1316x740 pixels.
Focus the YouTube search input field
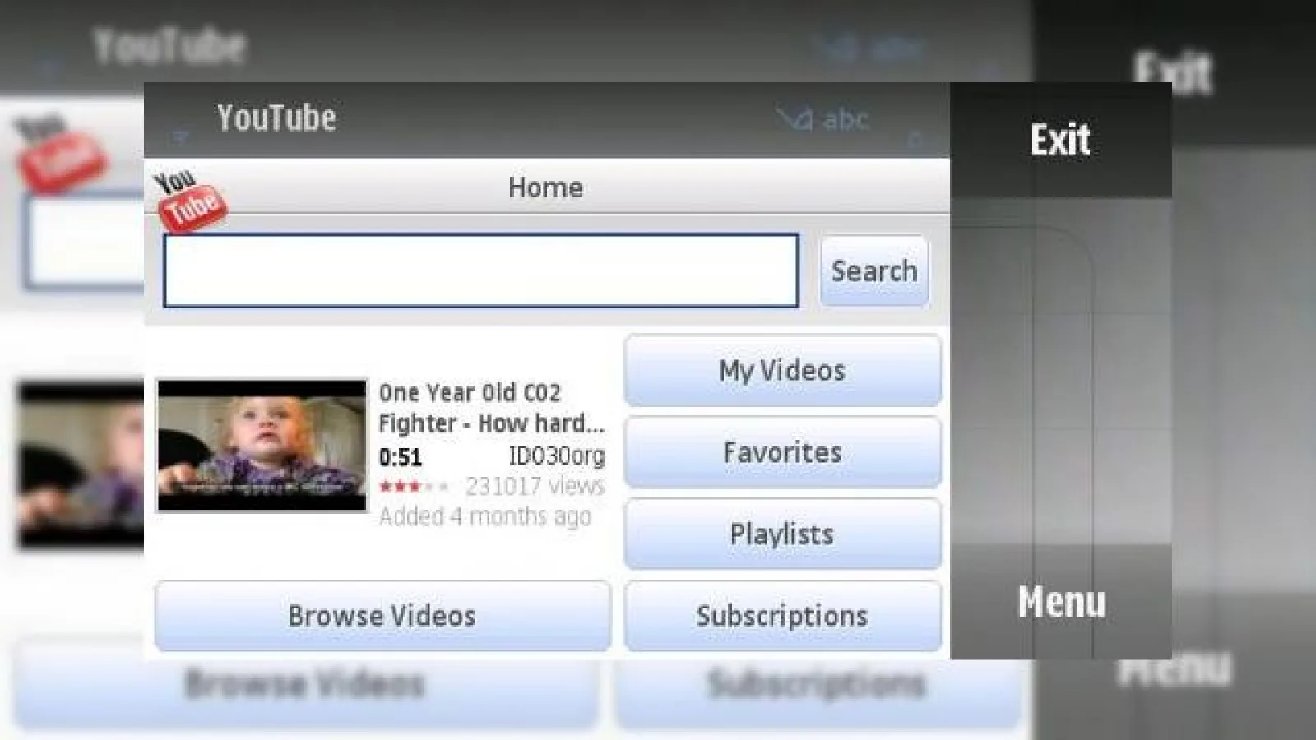coord(481,271)
